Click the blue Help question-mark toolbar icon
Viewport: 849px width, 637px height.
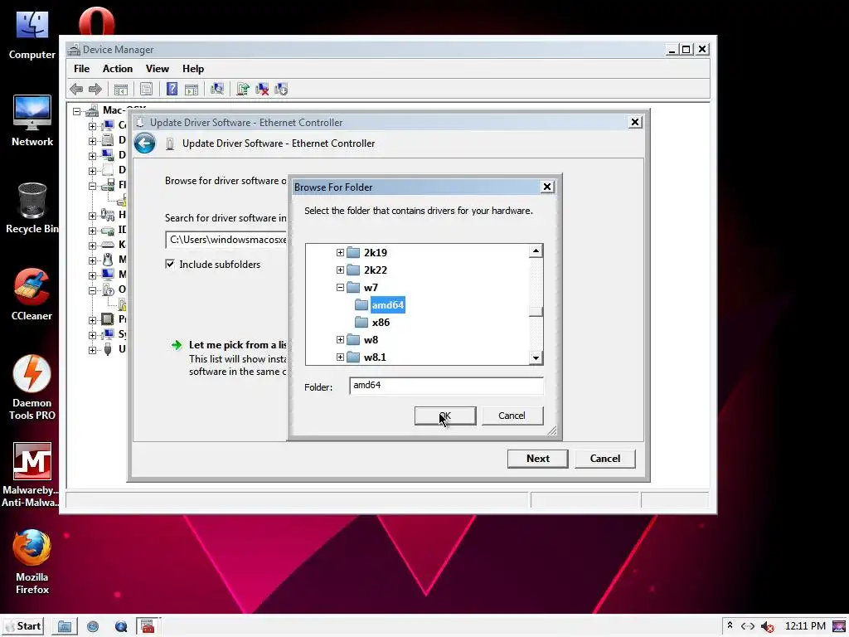(x=172, y=89)
